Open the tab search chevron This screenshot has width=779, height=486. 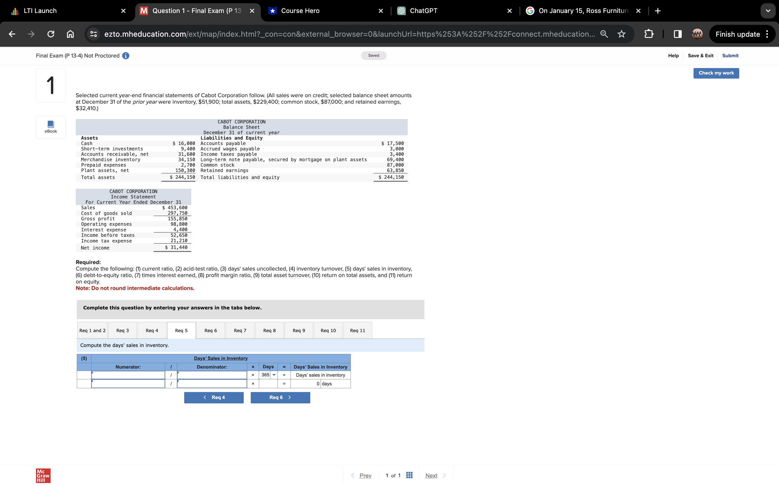coord(768,11)
